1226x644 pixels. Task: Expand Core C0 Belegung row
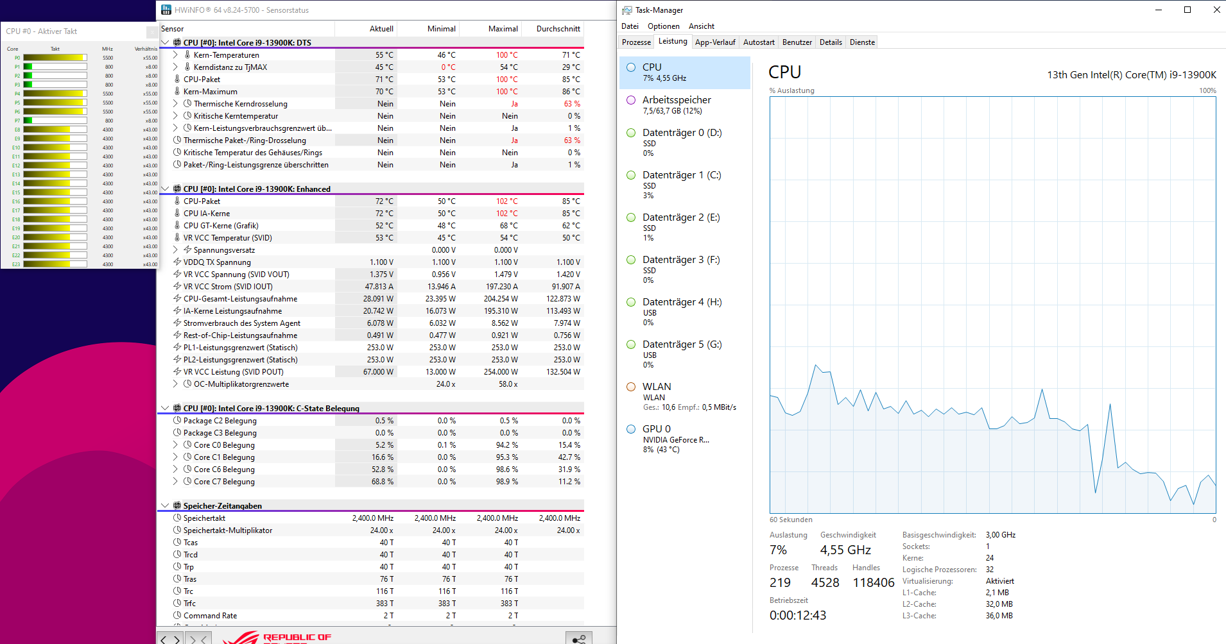[175, 445]
